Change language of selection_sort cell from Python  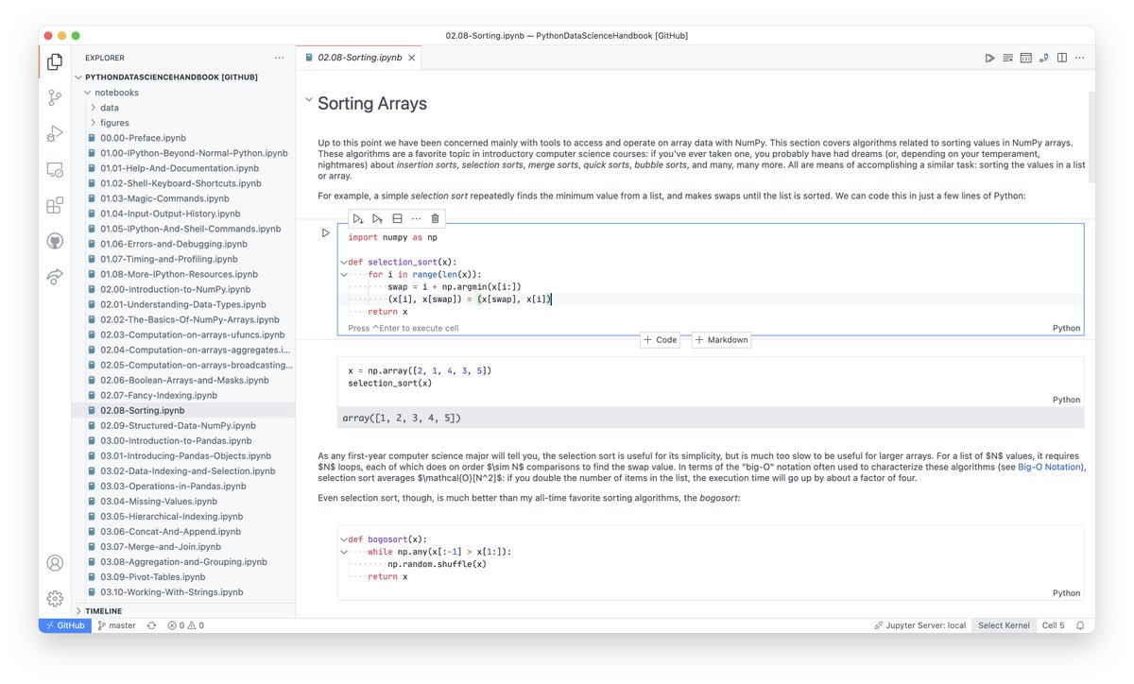[x=1066, y=328]
